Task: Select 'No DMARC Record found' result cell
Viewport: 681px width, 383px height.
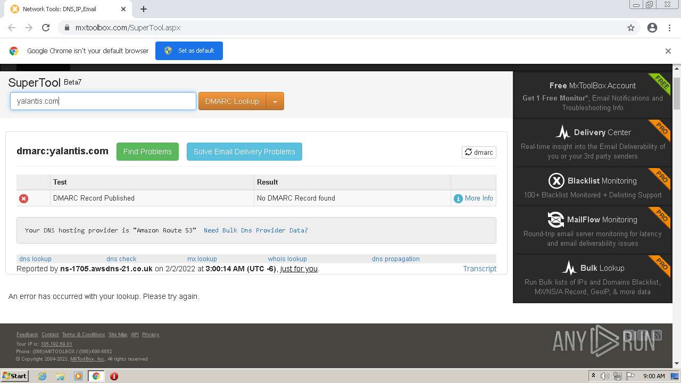Action: [352, 198]
